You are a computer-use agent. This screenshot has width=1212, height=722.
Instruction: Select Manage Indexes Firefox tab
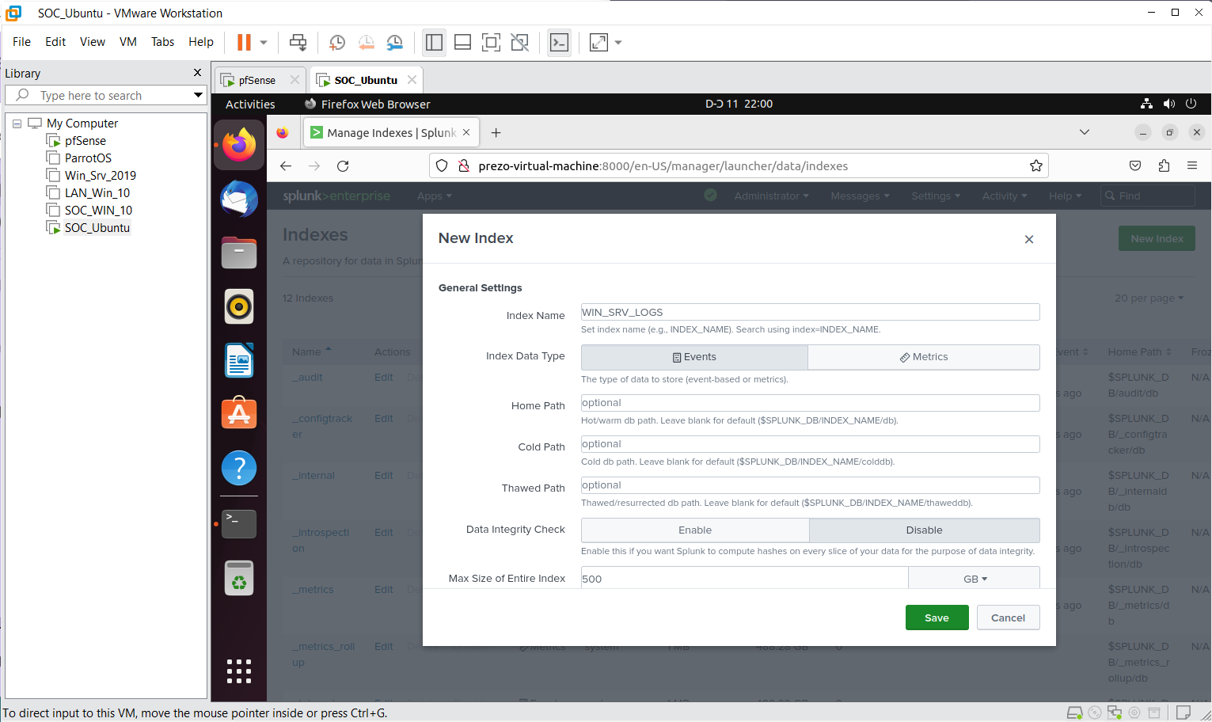pos(390,133)
